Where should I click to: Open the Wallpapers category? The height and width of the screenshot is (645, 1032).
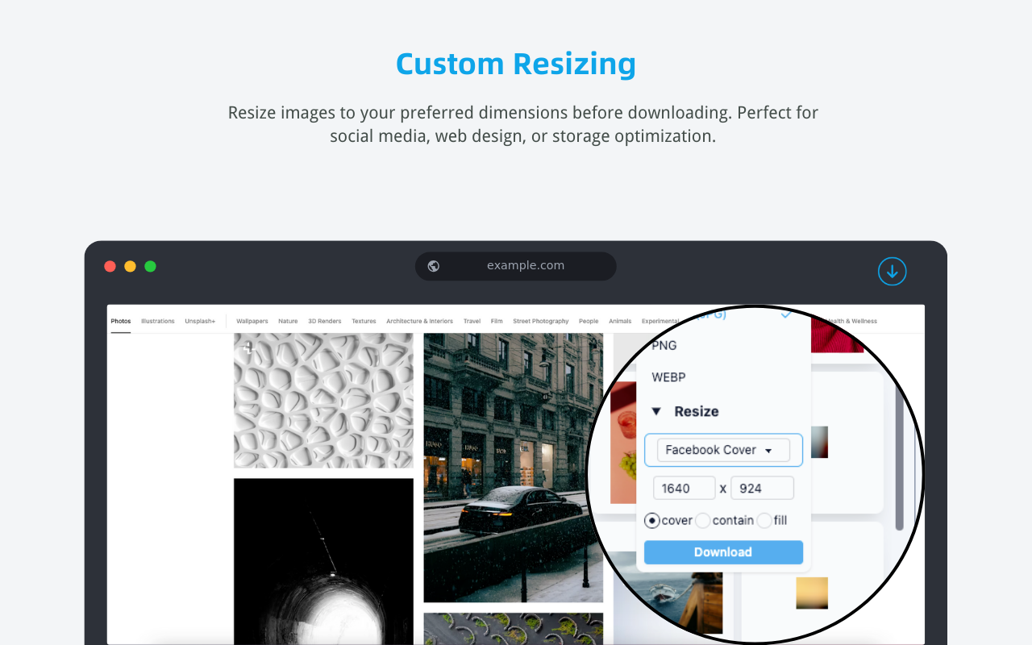pos(252,320)
